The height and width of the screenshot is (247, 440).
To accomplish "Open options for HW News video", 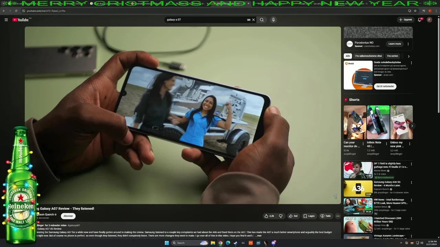I will (411, 200).
